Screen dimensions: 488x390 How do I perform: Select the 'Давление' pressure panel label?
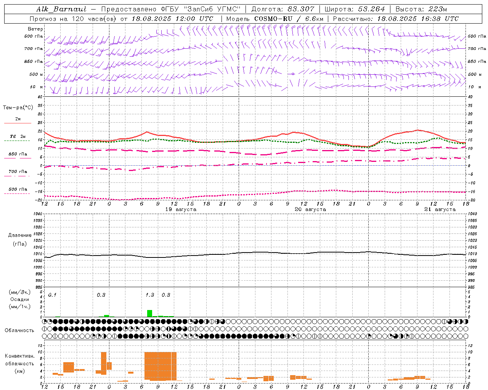pos(20,235)
